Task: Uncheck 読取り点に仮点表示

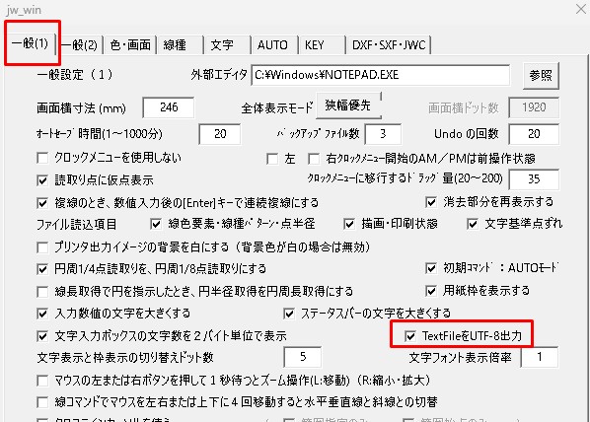Action: (x=42, y=180)
